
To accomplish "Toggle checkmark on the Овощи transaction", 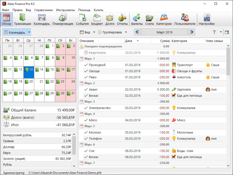I will point(86,71).
